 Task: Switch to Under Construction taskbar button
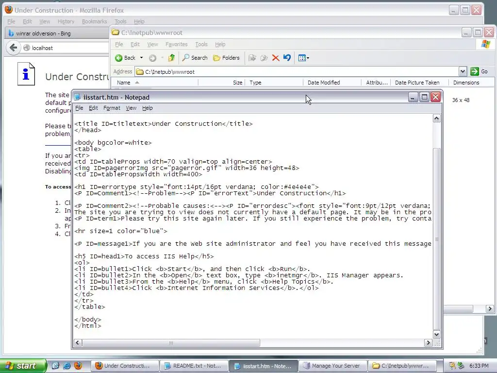pyautogui.click(x=124, y=366)
